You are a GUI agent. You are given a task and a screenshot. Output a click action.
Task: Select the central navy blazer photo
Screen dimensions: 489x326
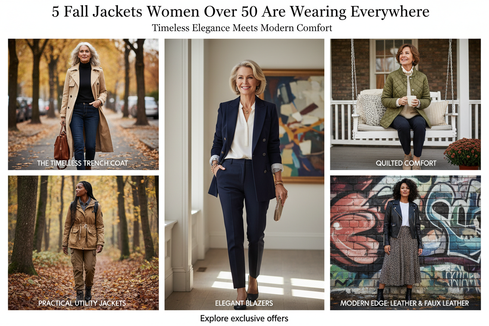click(244, 174)
